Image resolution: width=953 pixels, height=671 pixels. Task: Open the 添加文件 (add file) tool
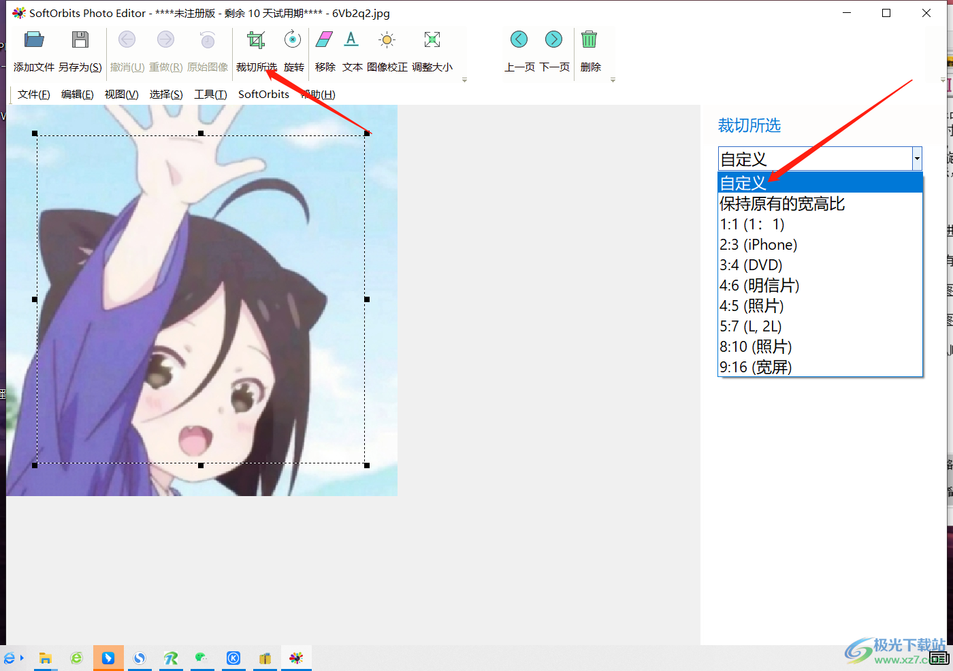tap(34, 51)
